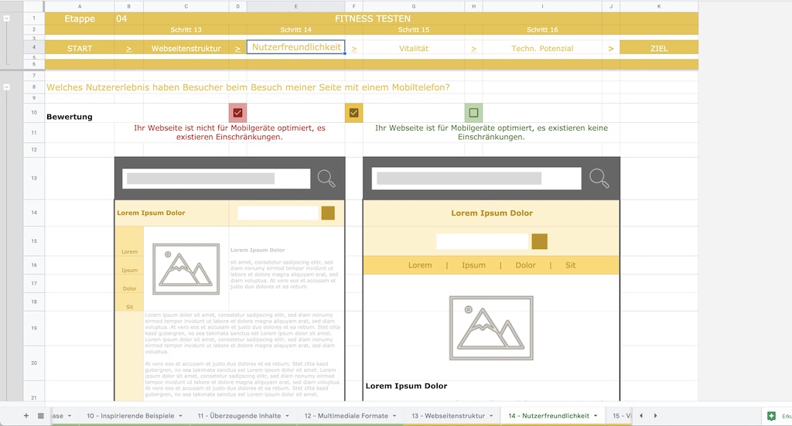Click the Mobiltelefon question text
Image resolution: width=792 pixels, height=426 pixels.
pyautogui.click(x=248, y=87)
